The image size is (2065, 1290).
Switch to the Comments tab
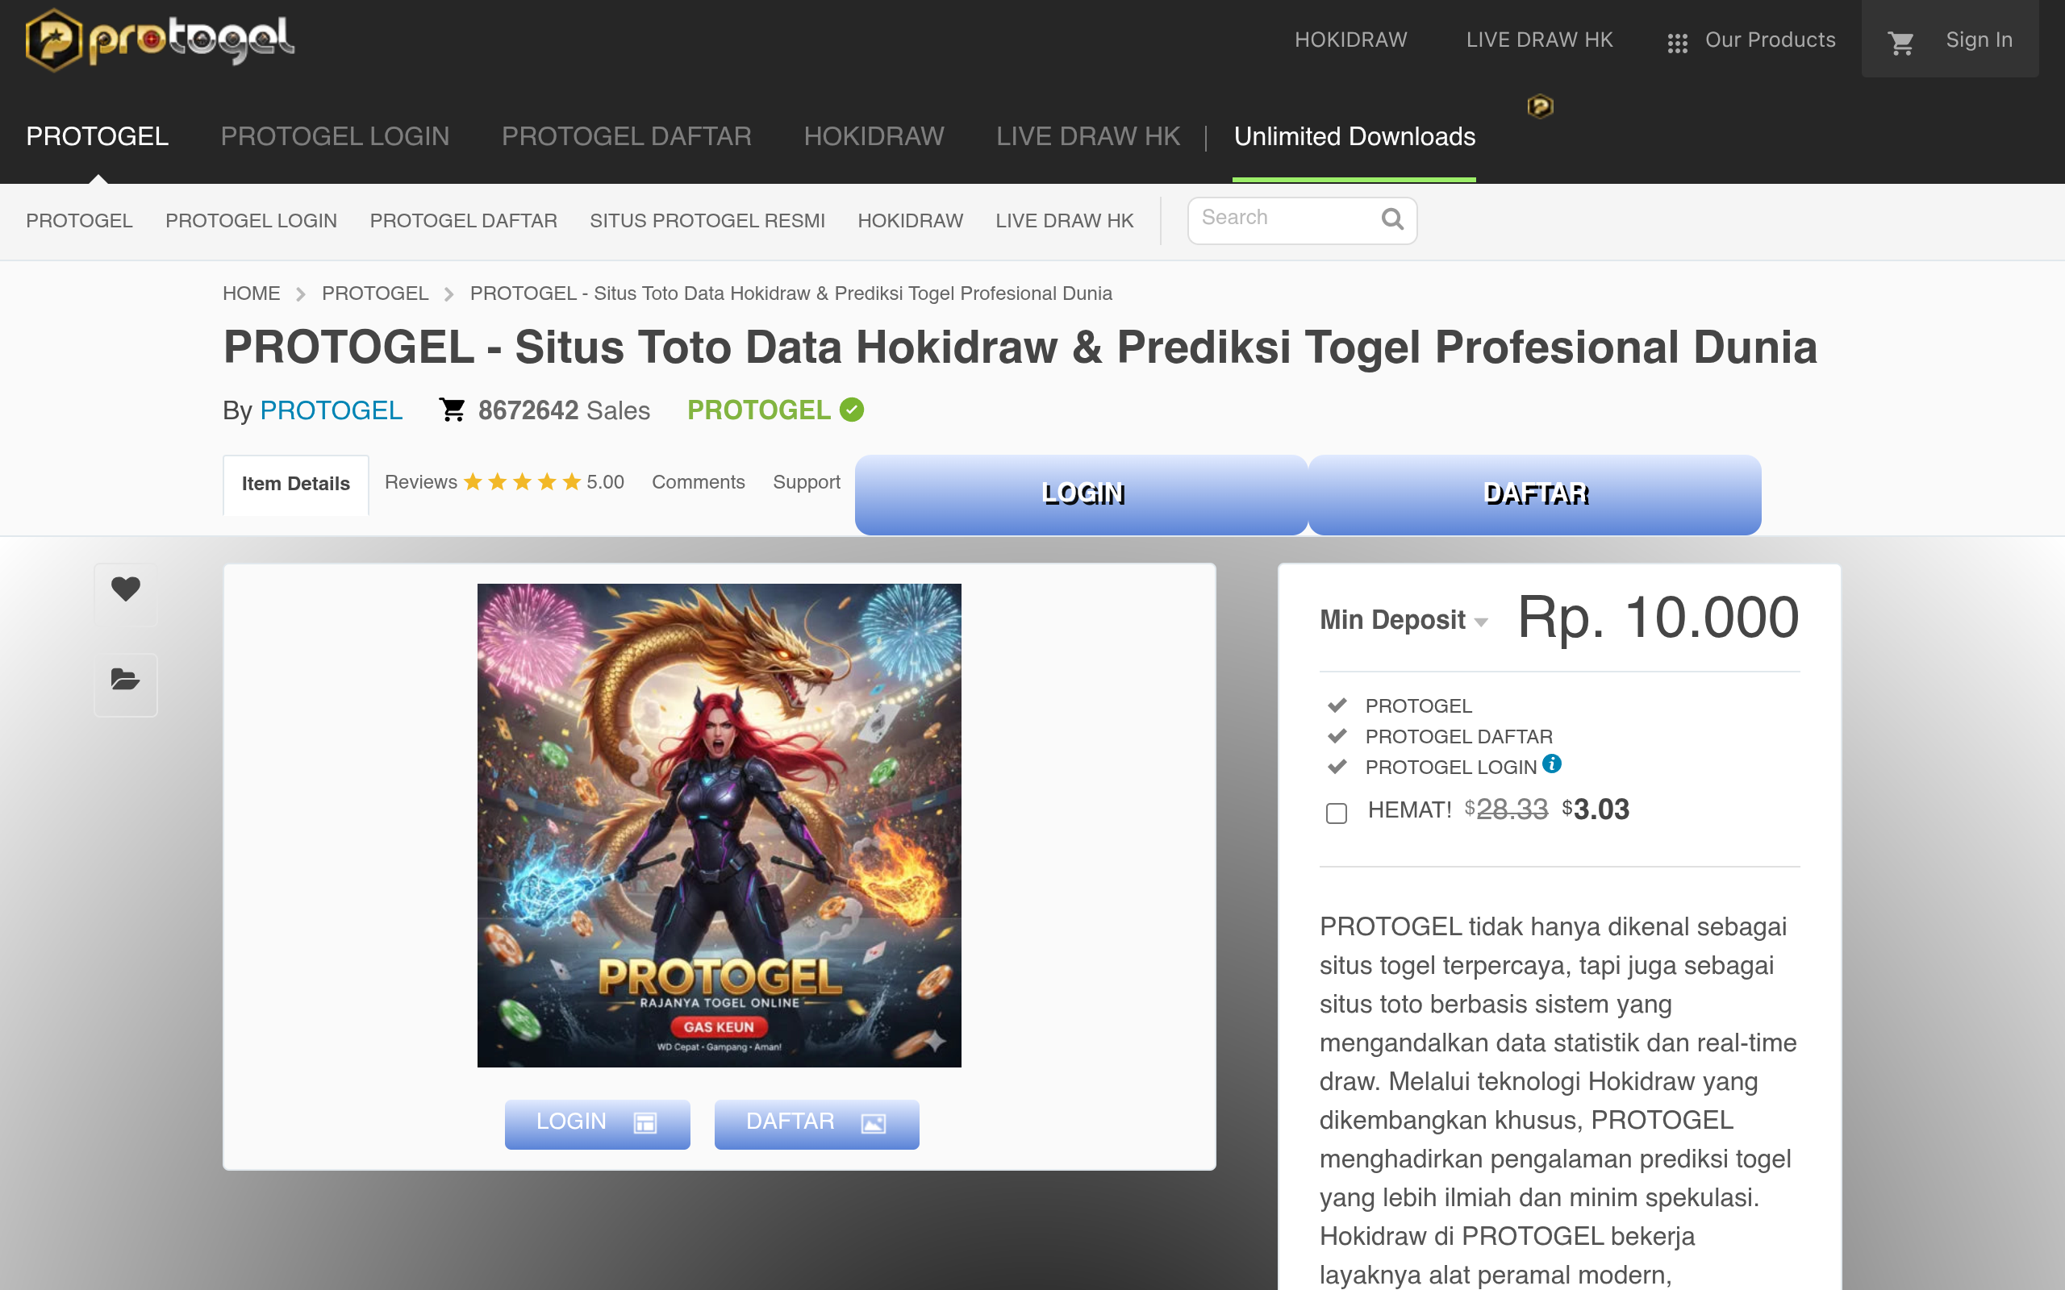click(698, 482)
